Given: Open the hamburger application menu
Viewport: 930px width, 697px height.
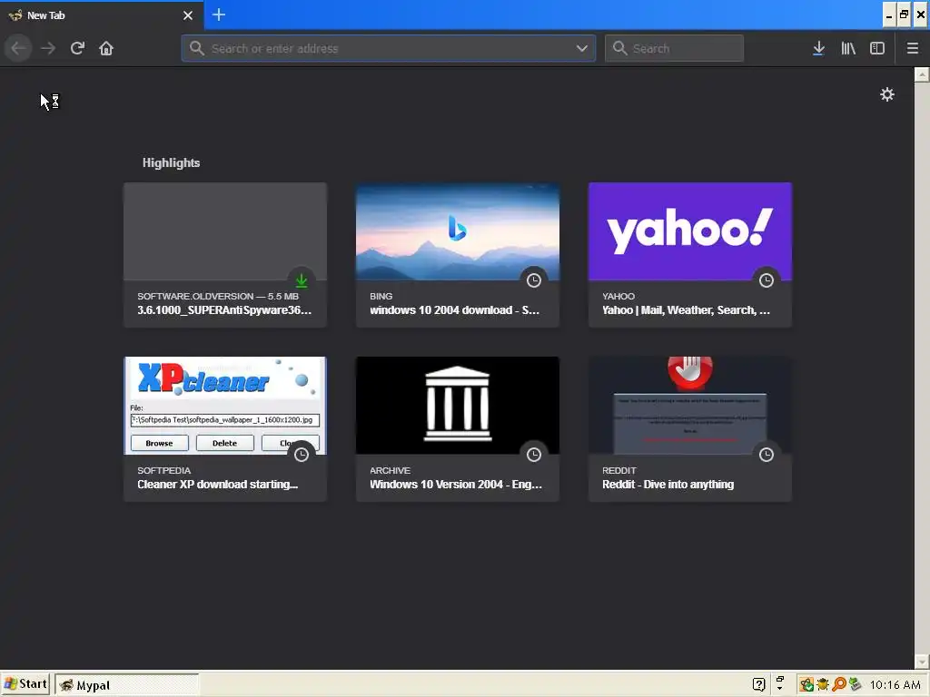Looking at the screenshot, I should pos(913,48).
